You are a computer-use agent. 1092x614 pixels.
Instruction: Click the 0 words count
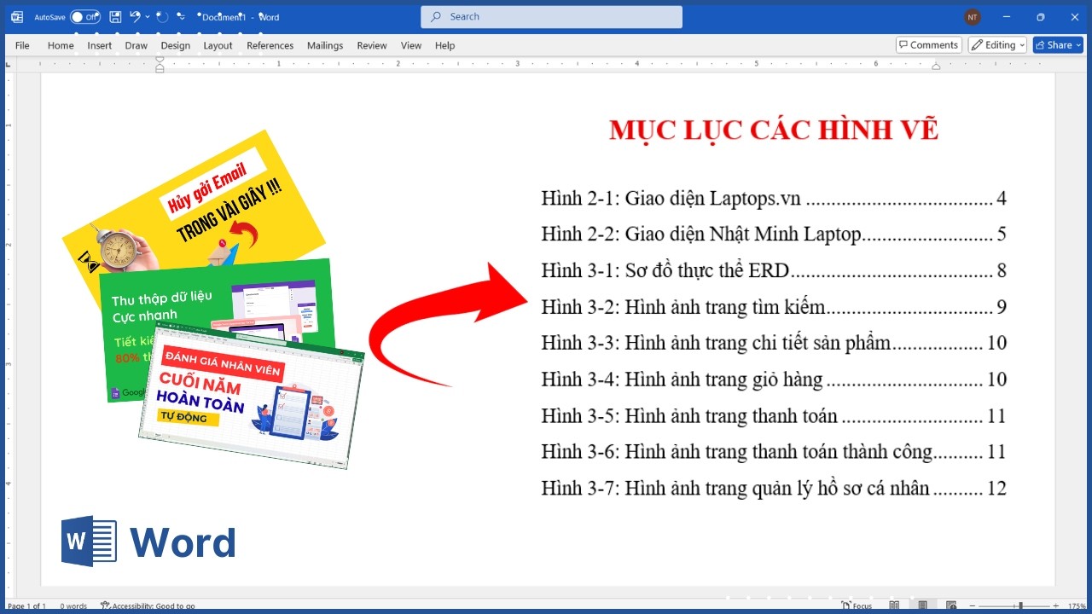point(73,606)
